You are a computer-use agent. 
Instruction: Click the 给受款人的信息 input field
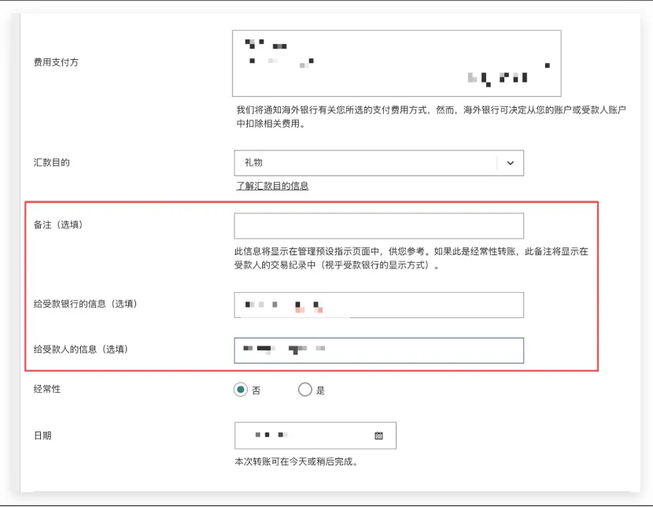point(379,350)
